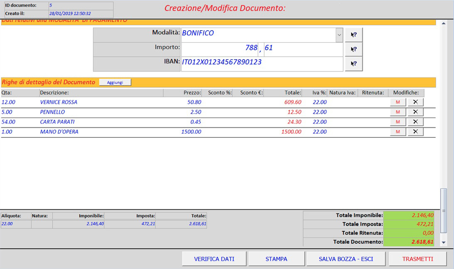Click the STAMPA button
454x269 pixels.
(x=276, y=259)
